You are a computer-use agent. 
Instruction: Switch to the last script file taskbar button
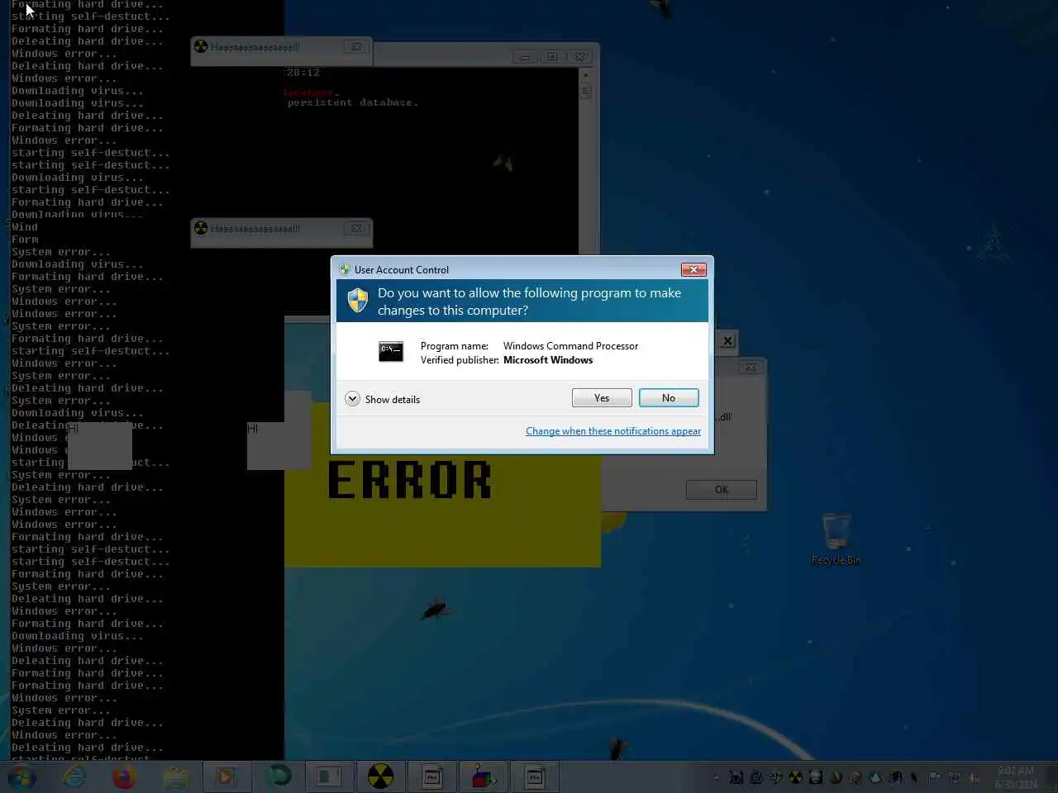535,777
